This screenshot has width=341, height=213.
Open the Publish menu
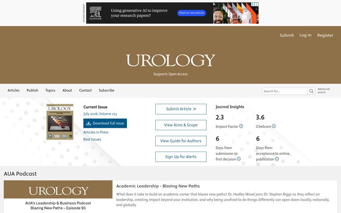(32, 90)
